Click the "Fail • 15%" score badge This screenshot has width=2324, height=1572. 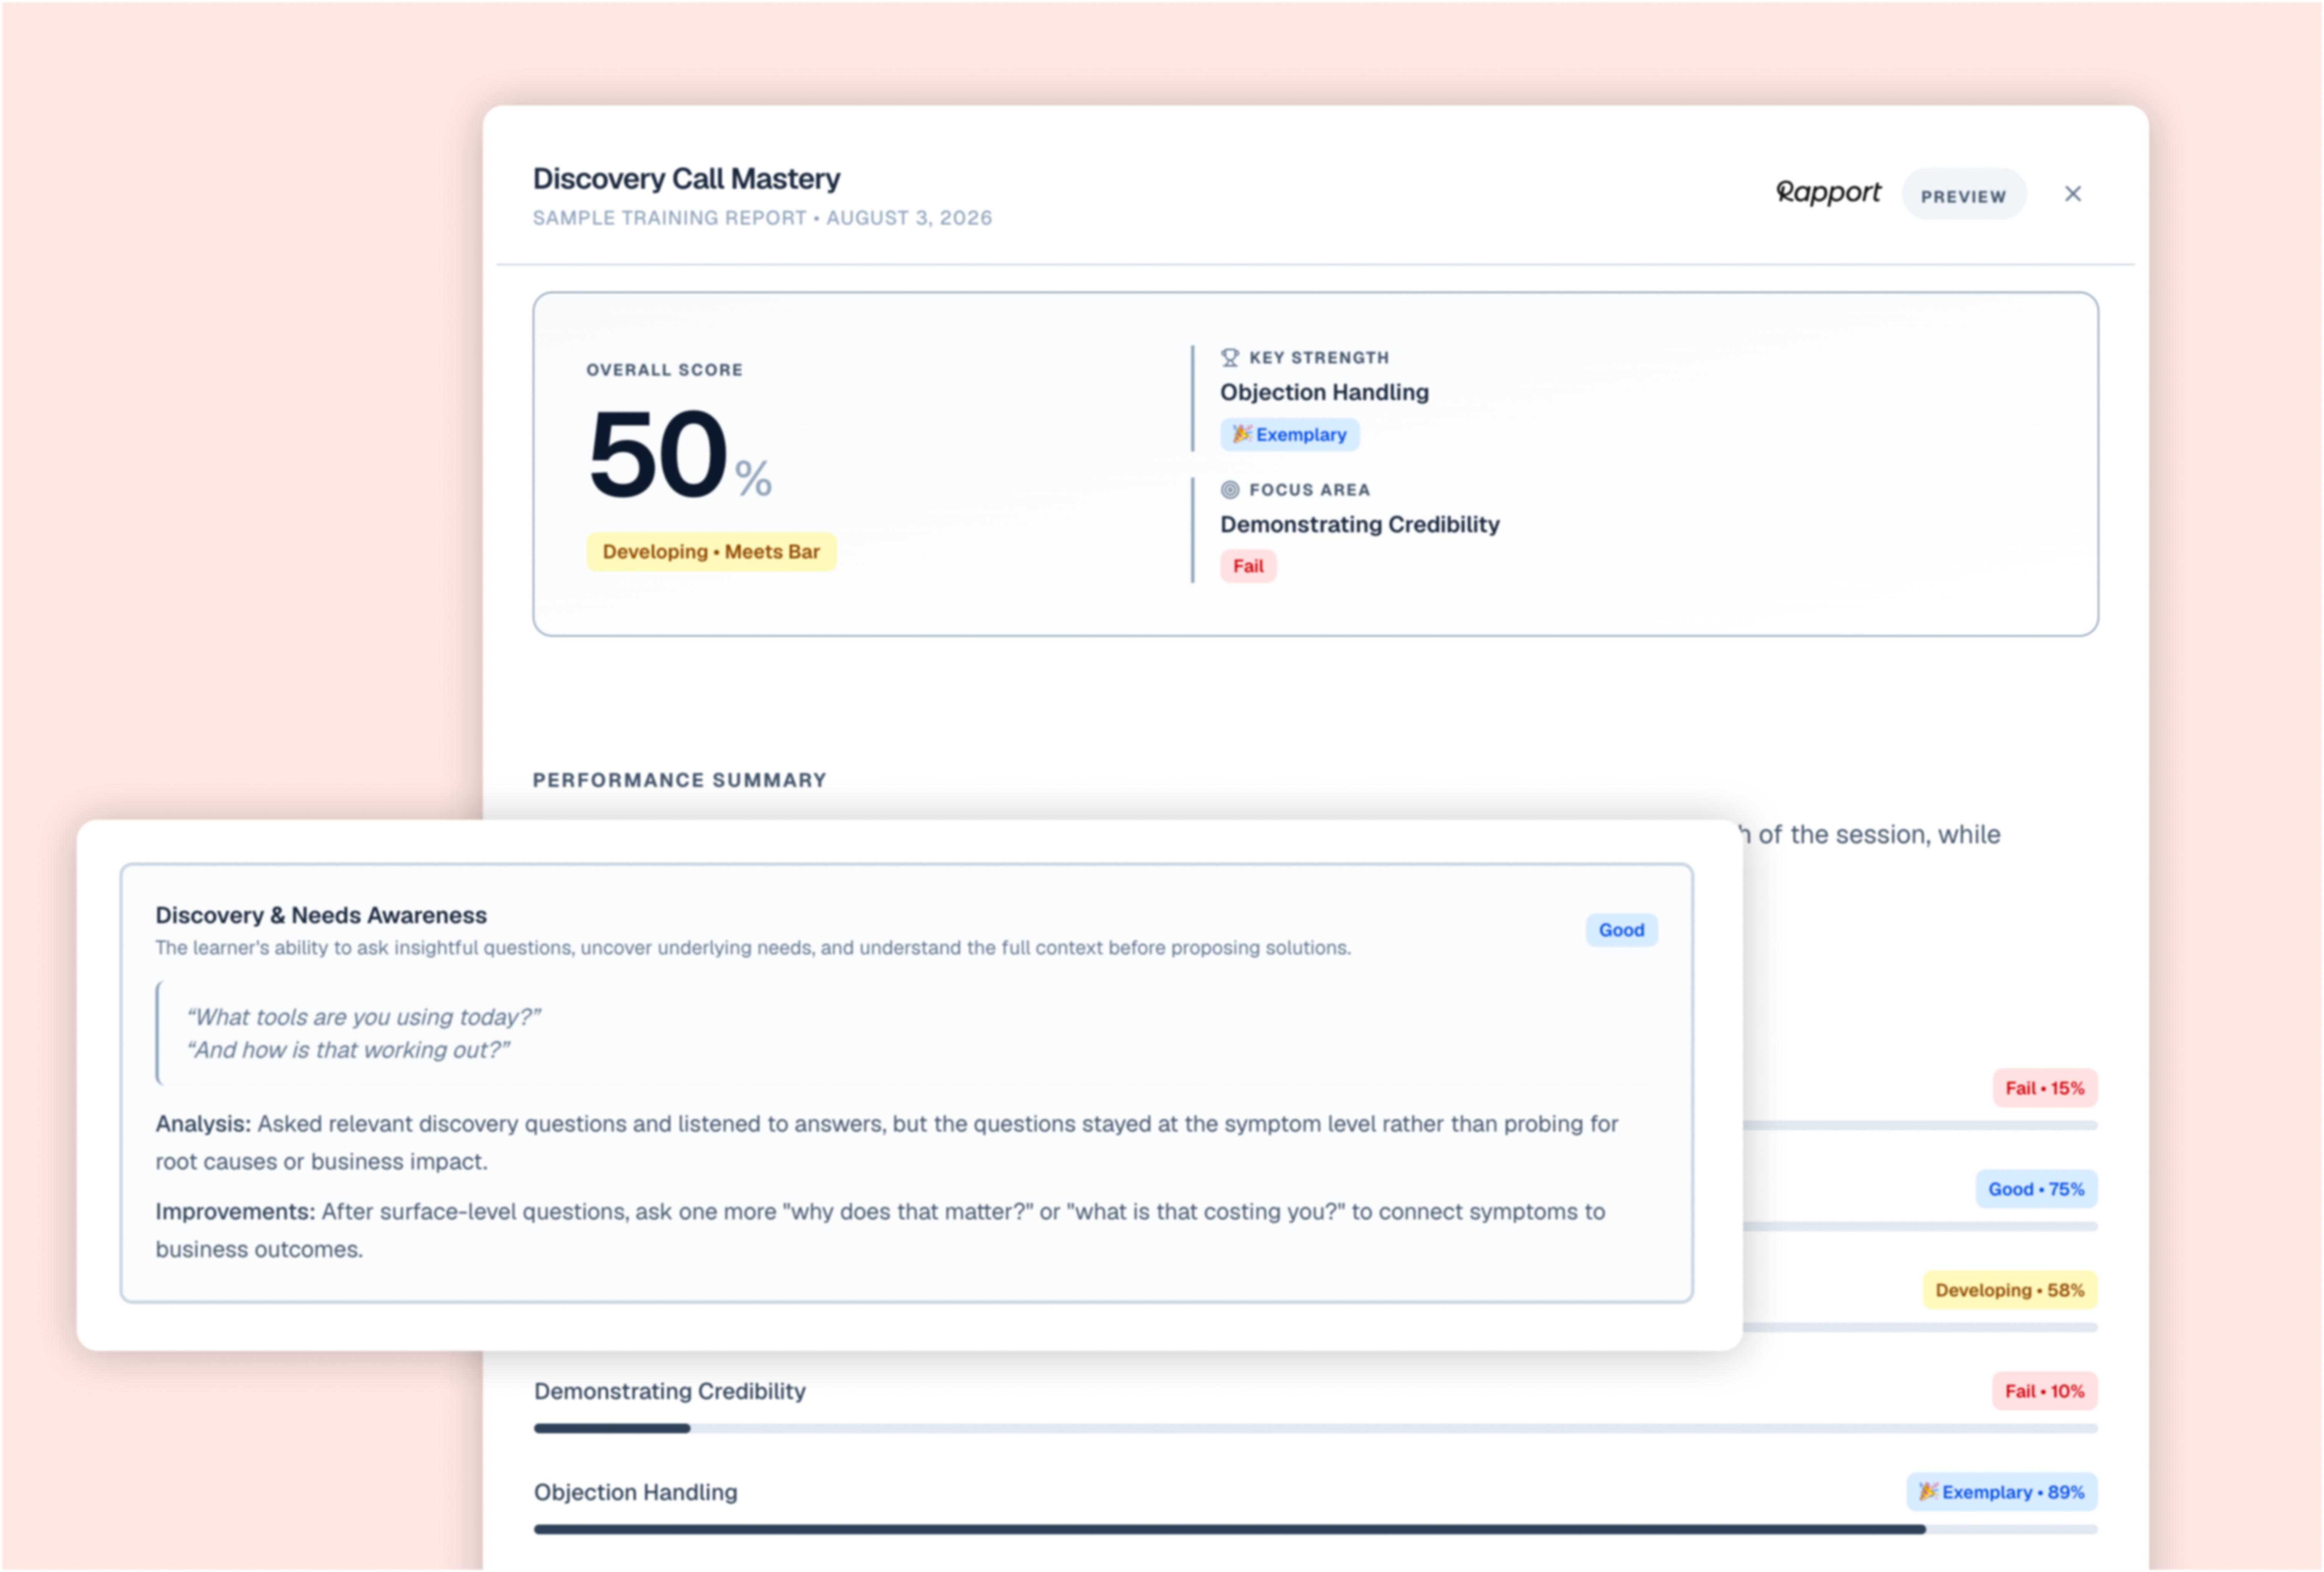pos(2044,1088)
